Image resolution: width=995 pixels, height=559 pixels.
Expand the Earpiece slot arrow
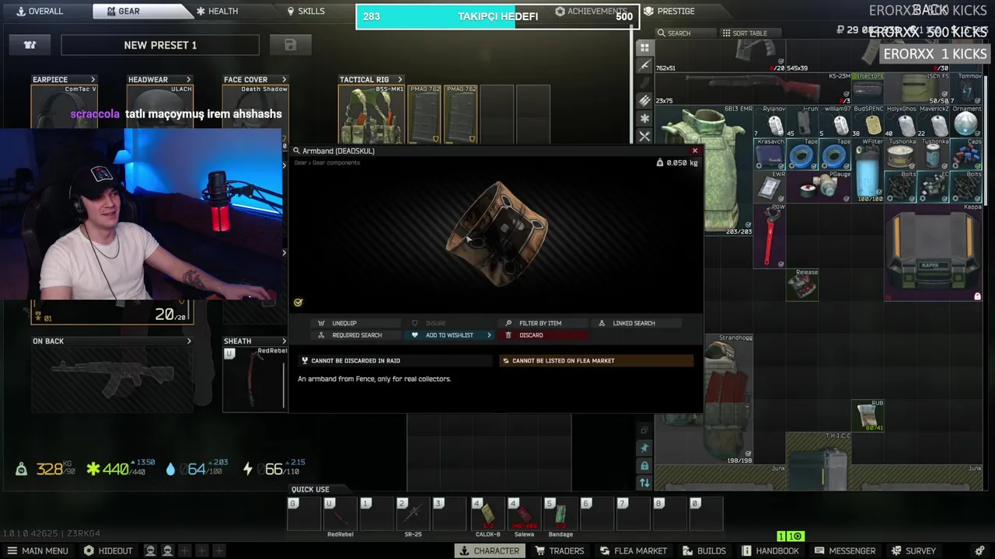(93, 79)
